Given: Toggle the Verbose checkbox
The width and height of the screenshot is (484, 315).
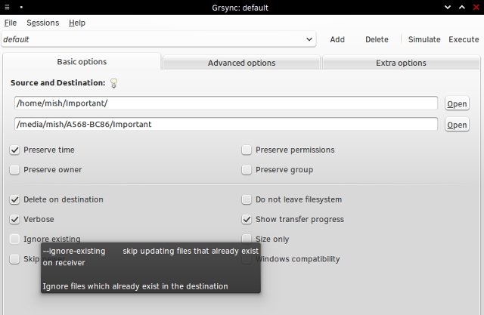Looking at the screenshot, I should (14, 220).
